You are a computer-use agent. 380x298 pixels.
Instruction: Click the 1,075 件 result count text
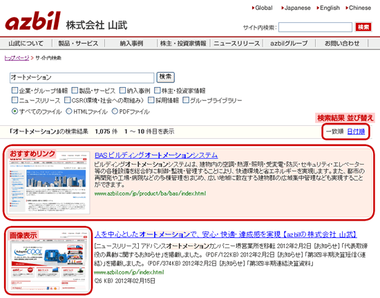106,131
